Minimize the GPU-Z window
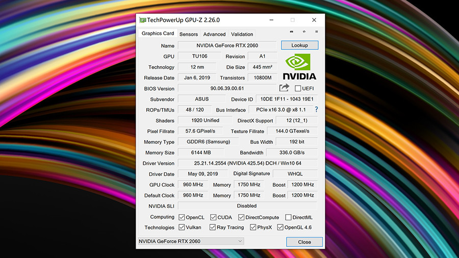This screenshot has width=459, height=258. point(271,20)
